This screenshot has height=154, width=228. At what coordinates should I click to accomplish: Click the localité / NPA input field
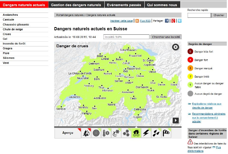127,37
